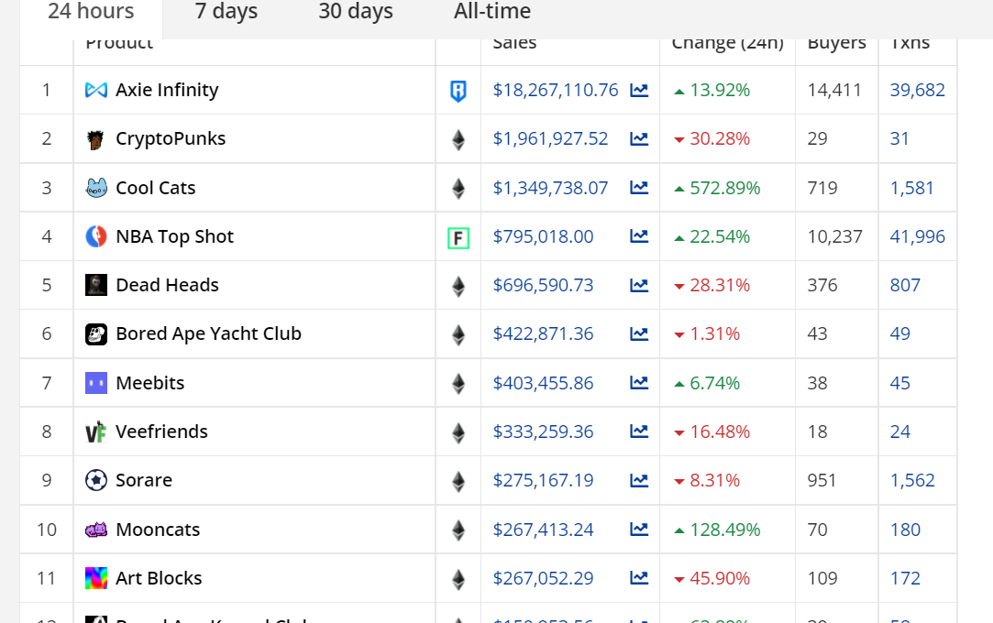The width and height of the screenshot is (993, 623).
Task: Open Axie Infinity transactions count 39,682
Action: click(x=917, y=90)
